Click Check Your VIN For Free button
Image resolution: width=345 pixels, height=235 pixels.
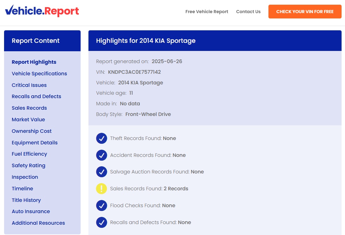(x=305, y=12)
